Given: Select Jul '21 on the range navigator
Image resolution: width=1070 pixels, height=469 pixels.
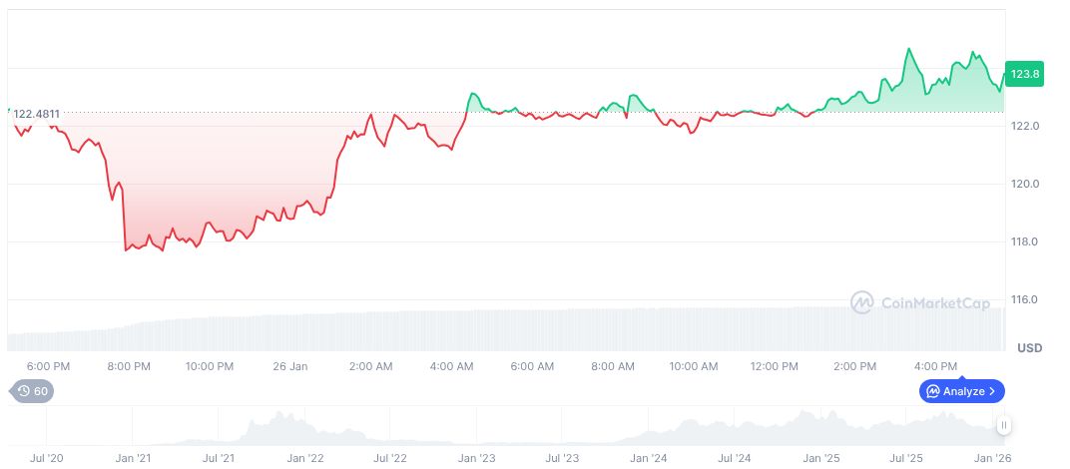Looking at the screenshot, I should pyautogui.click(x=219, y=458).
